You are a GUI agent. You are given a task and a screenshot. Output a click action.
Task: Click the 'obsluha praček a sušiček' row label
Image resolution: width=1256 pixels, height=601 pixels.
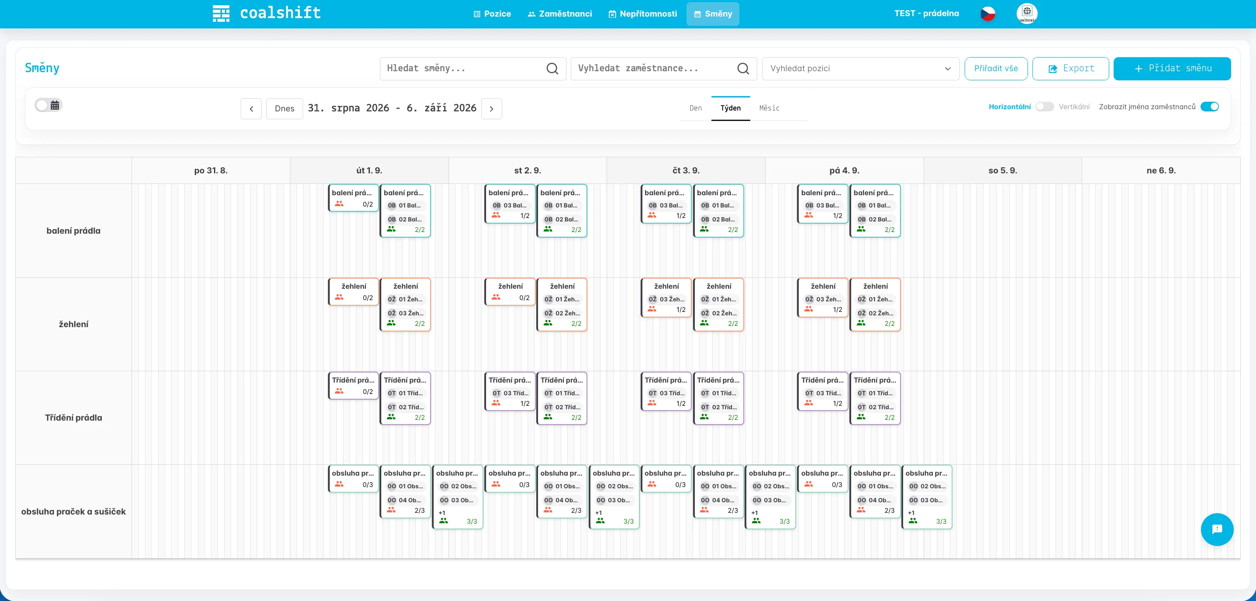coord(74,511)
